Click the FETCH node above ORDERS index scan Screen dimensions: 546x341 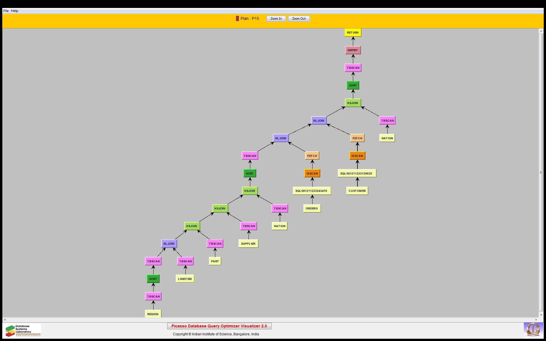pyautogui.click(x=312, y=156)
